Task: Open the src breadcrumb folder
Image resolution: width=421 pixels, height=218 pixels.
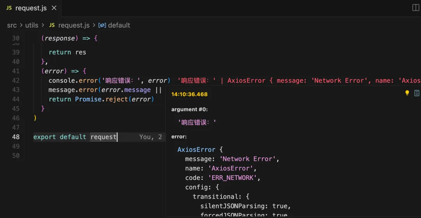Action: tap(12, 25)
